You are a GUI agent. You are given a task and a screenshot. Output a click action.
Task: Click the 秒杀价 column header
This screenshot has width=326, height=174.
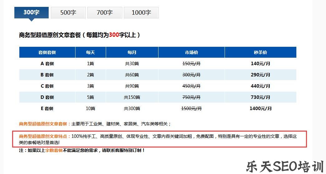tap(260, 52)
